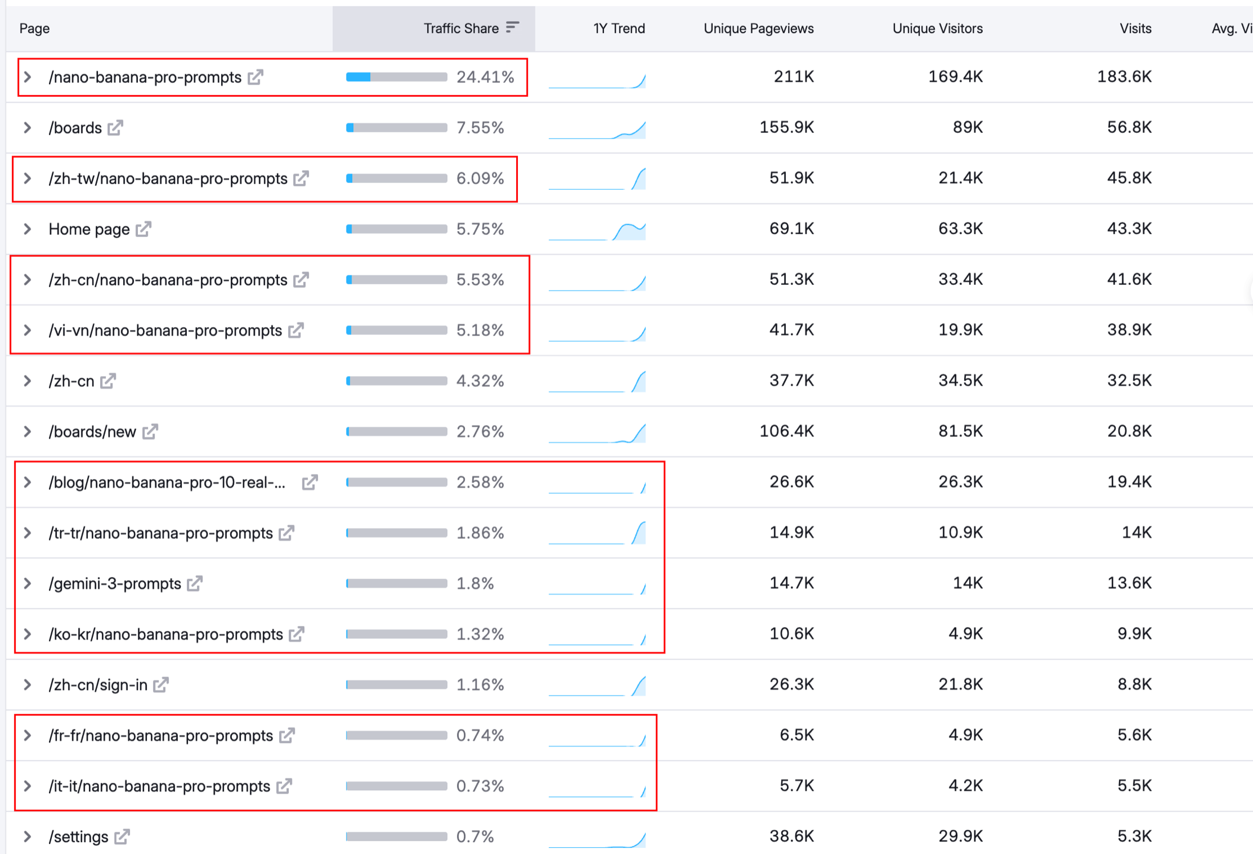Viewport: 1253px width, 854px height.
Task: Open external link icon beside /settings
Action: tap(122, 836)
